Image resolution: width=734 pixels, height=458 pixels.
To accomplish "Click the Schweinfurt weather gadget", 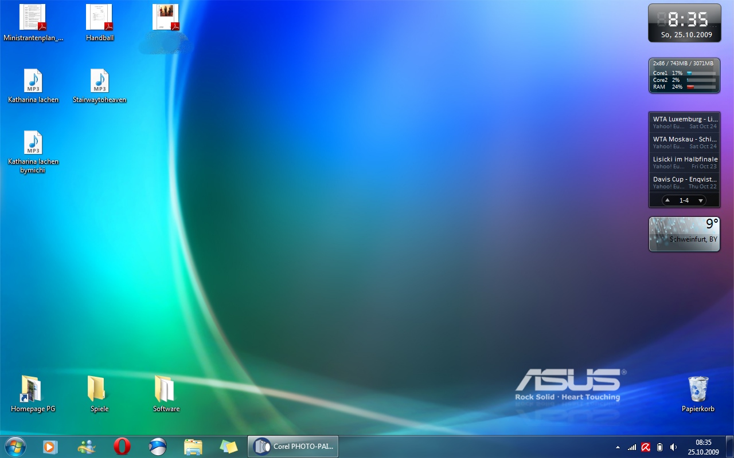I will (684, 234).
